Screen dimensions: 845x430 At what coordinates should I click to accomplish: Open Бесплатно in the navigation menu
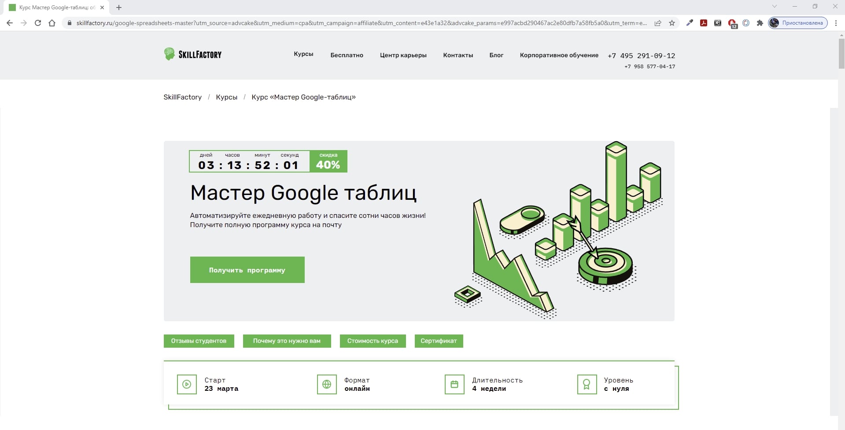pos(347,55)
